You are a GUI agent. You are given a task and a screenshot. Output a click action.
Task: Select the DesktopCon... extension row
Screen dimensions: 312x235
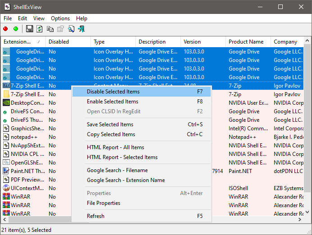coord(27,103)
